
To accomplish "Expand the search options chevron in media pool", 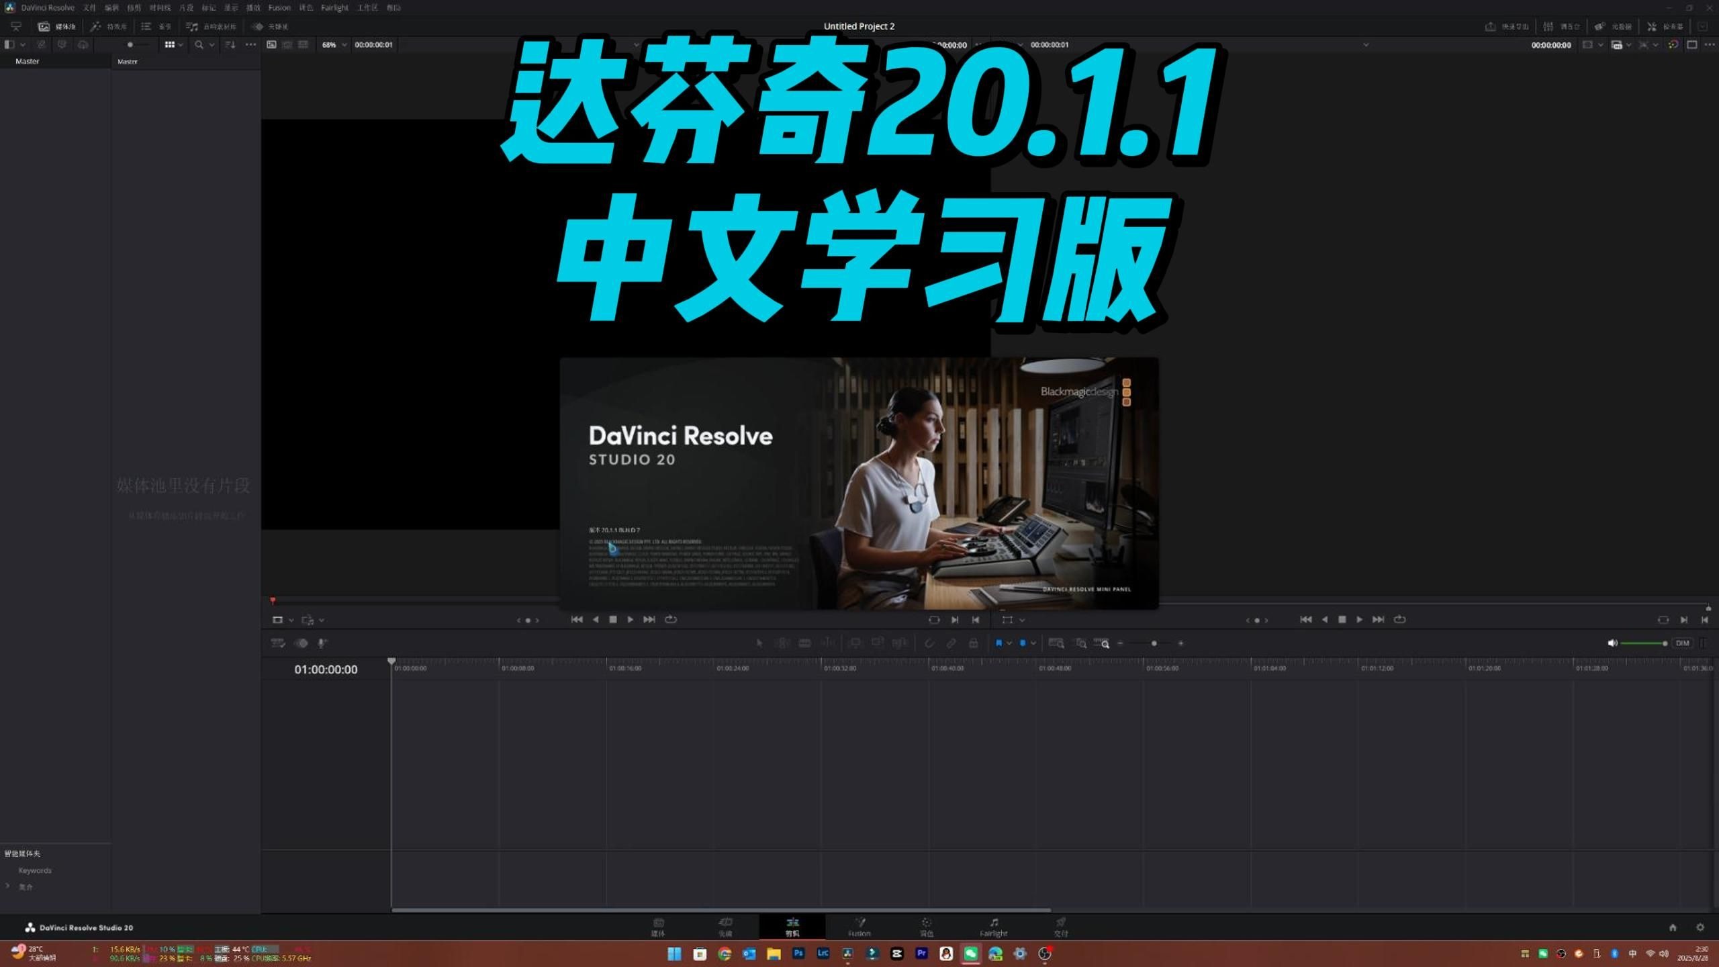I will click(212, 44).
